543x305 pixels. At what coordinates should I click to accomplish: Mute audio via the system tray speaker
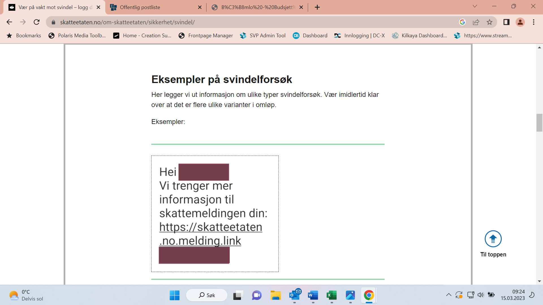[481, 295]
